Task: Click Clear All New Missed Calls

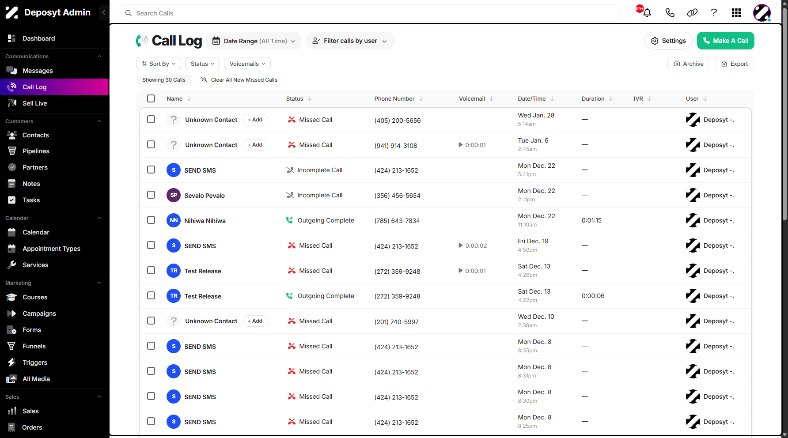Action: click(239, 80)
